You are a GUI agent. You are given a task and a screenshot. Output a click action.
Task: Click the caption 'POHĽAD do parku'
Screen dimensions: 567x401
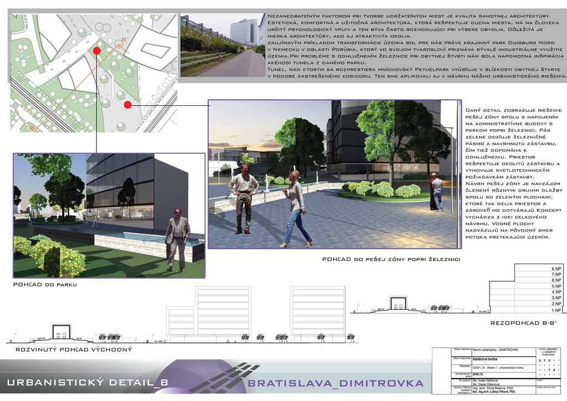(45, 285)
